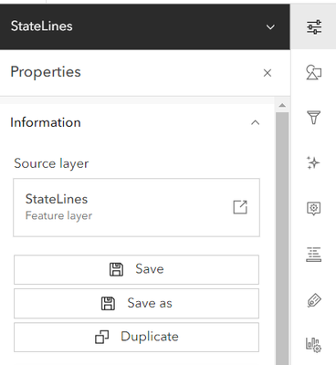Image resolution: width=336 pixels, height=365 pixels.
Task: Click the Save button
Action: click(136, 269)
